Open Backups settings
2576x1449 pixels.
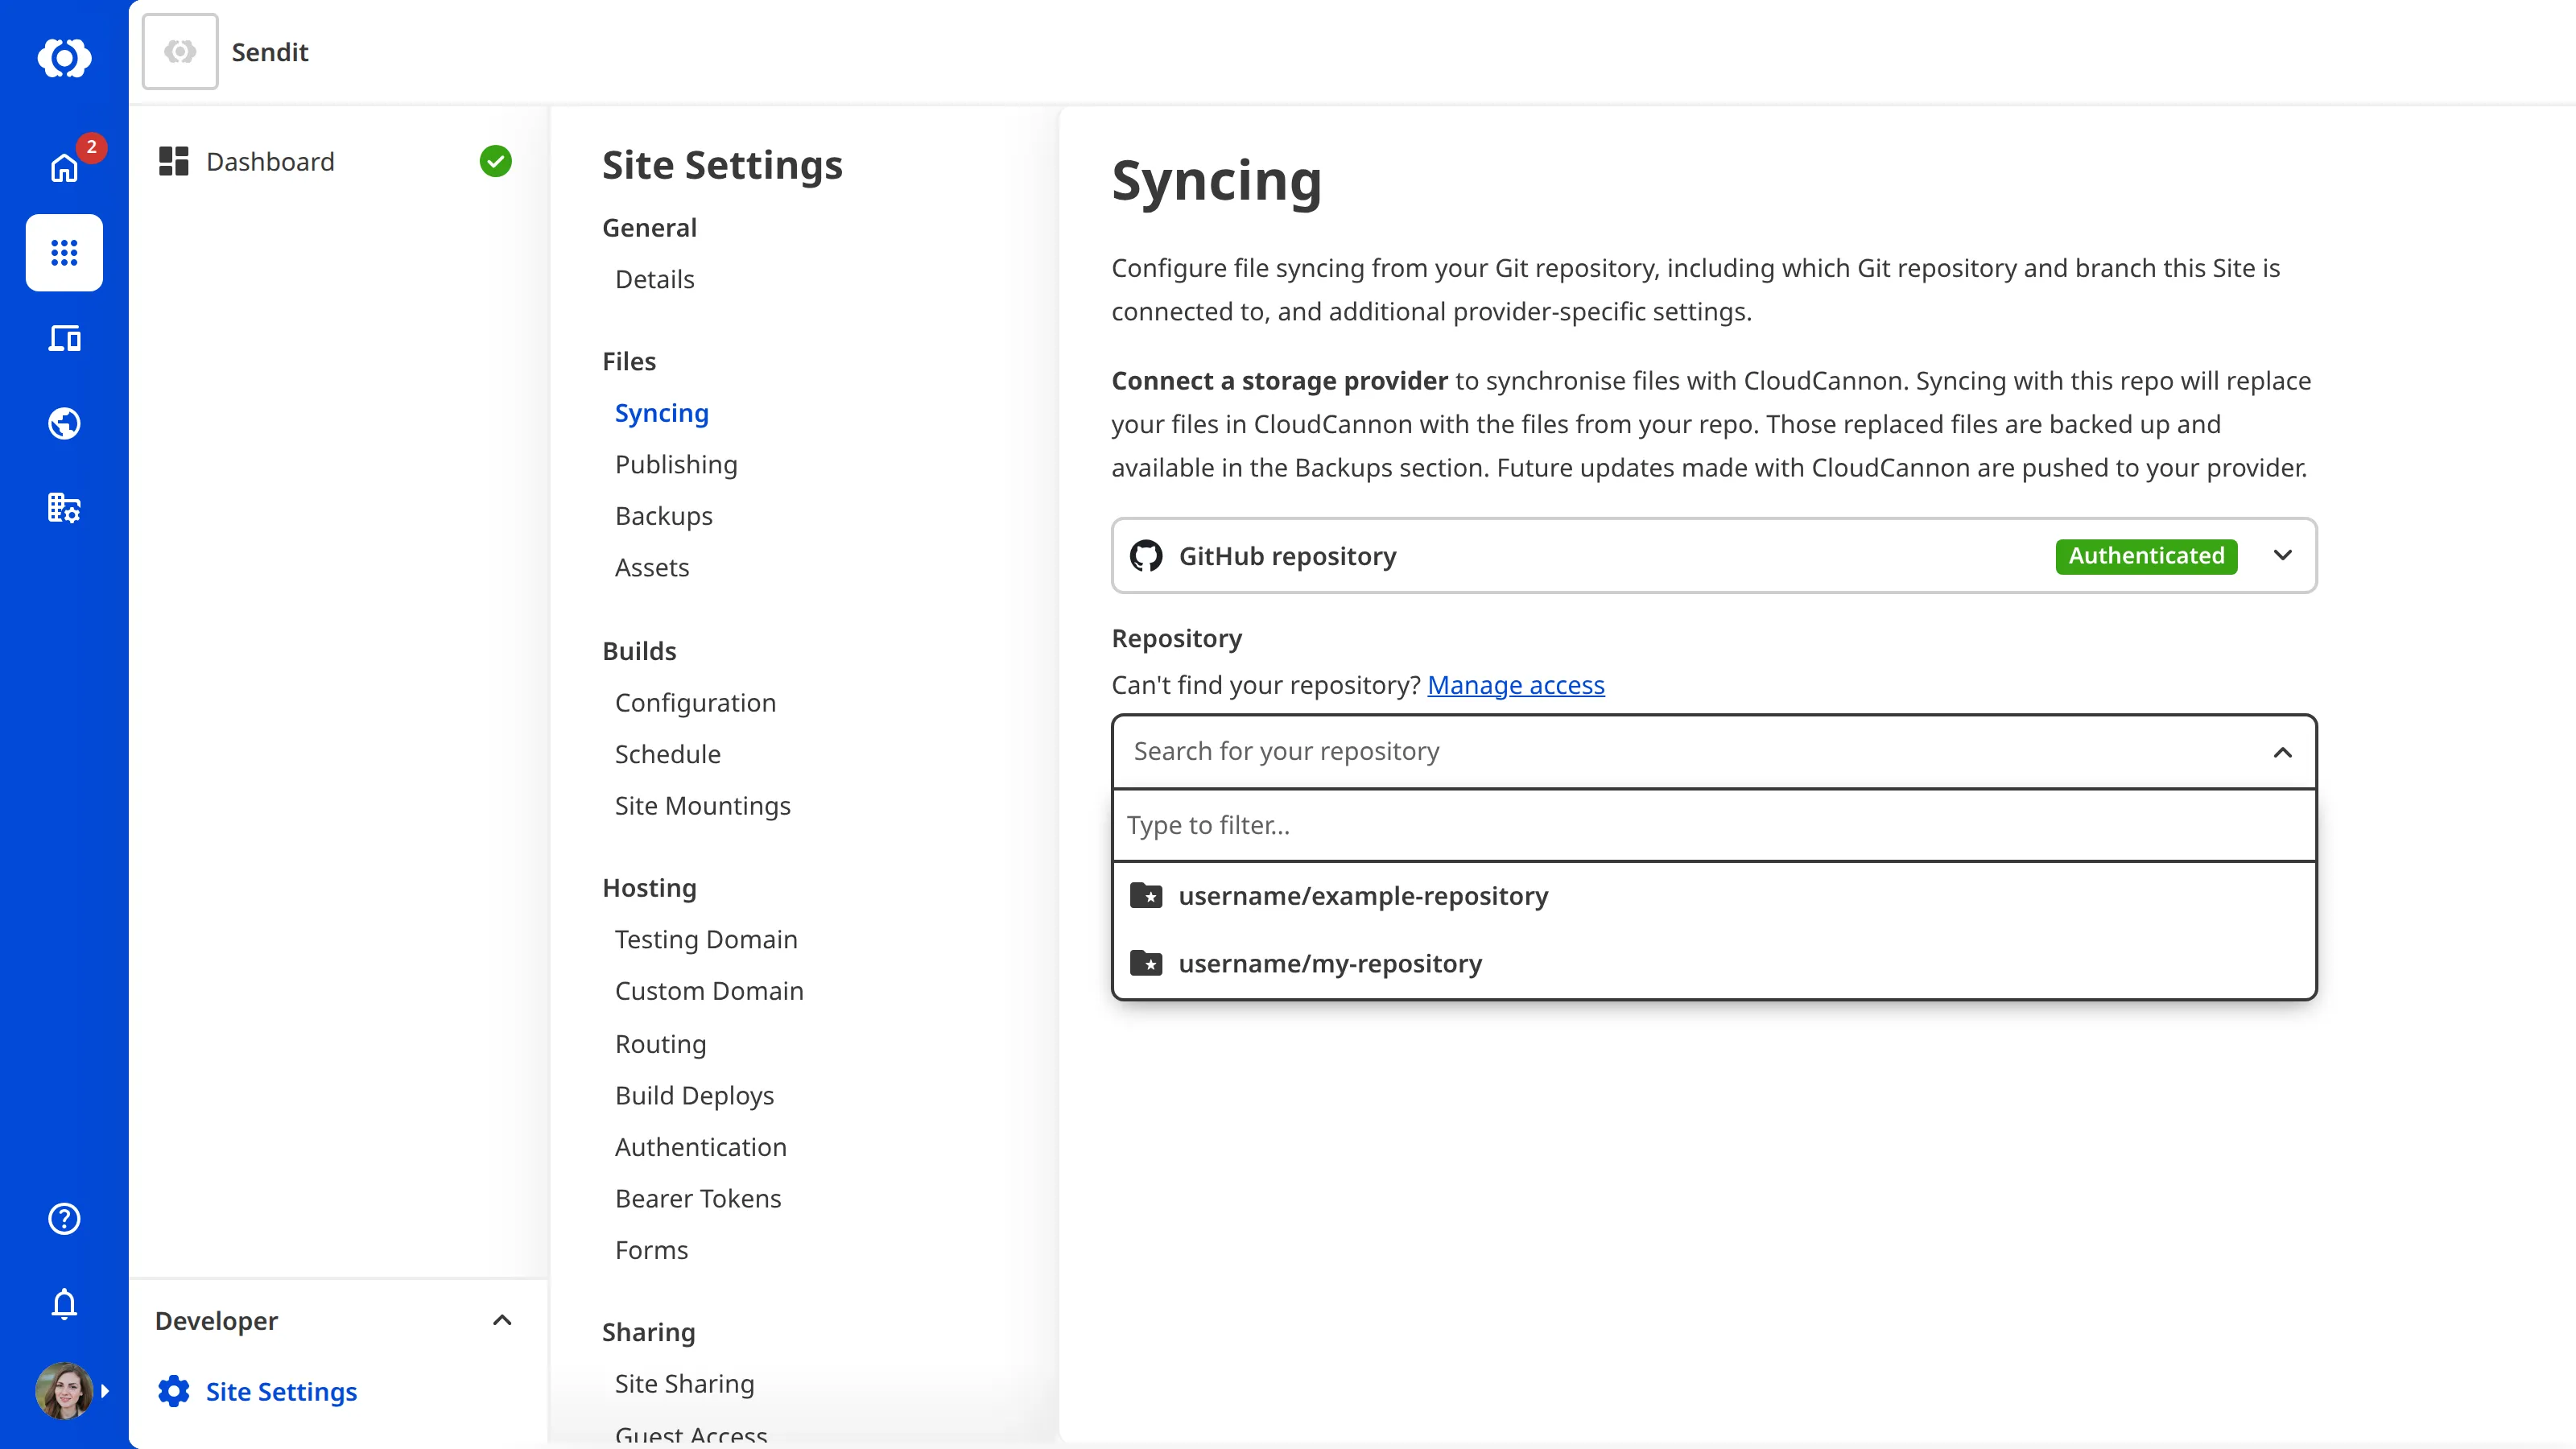pyautogui.click(x=663, y=516)
